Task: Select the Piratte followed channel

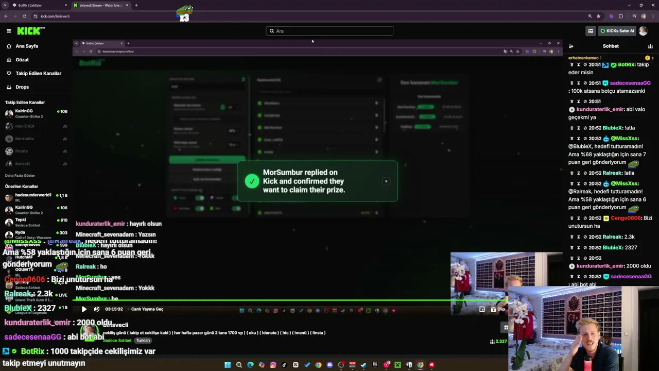Action: pyautogui.click(x=36, y=151)
